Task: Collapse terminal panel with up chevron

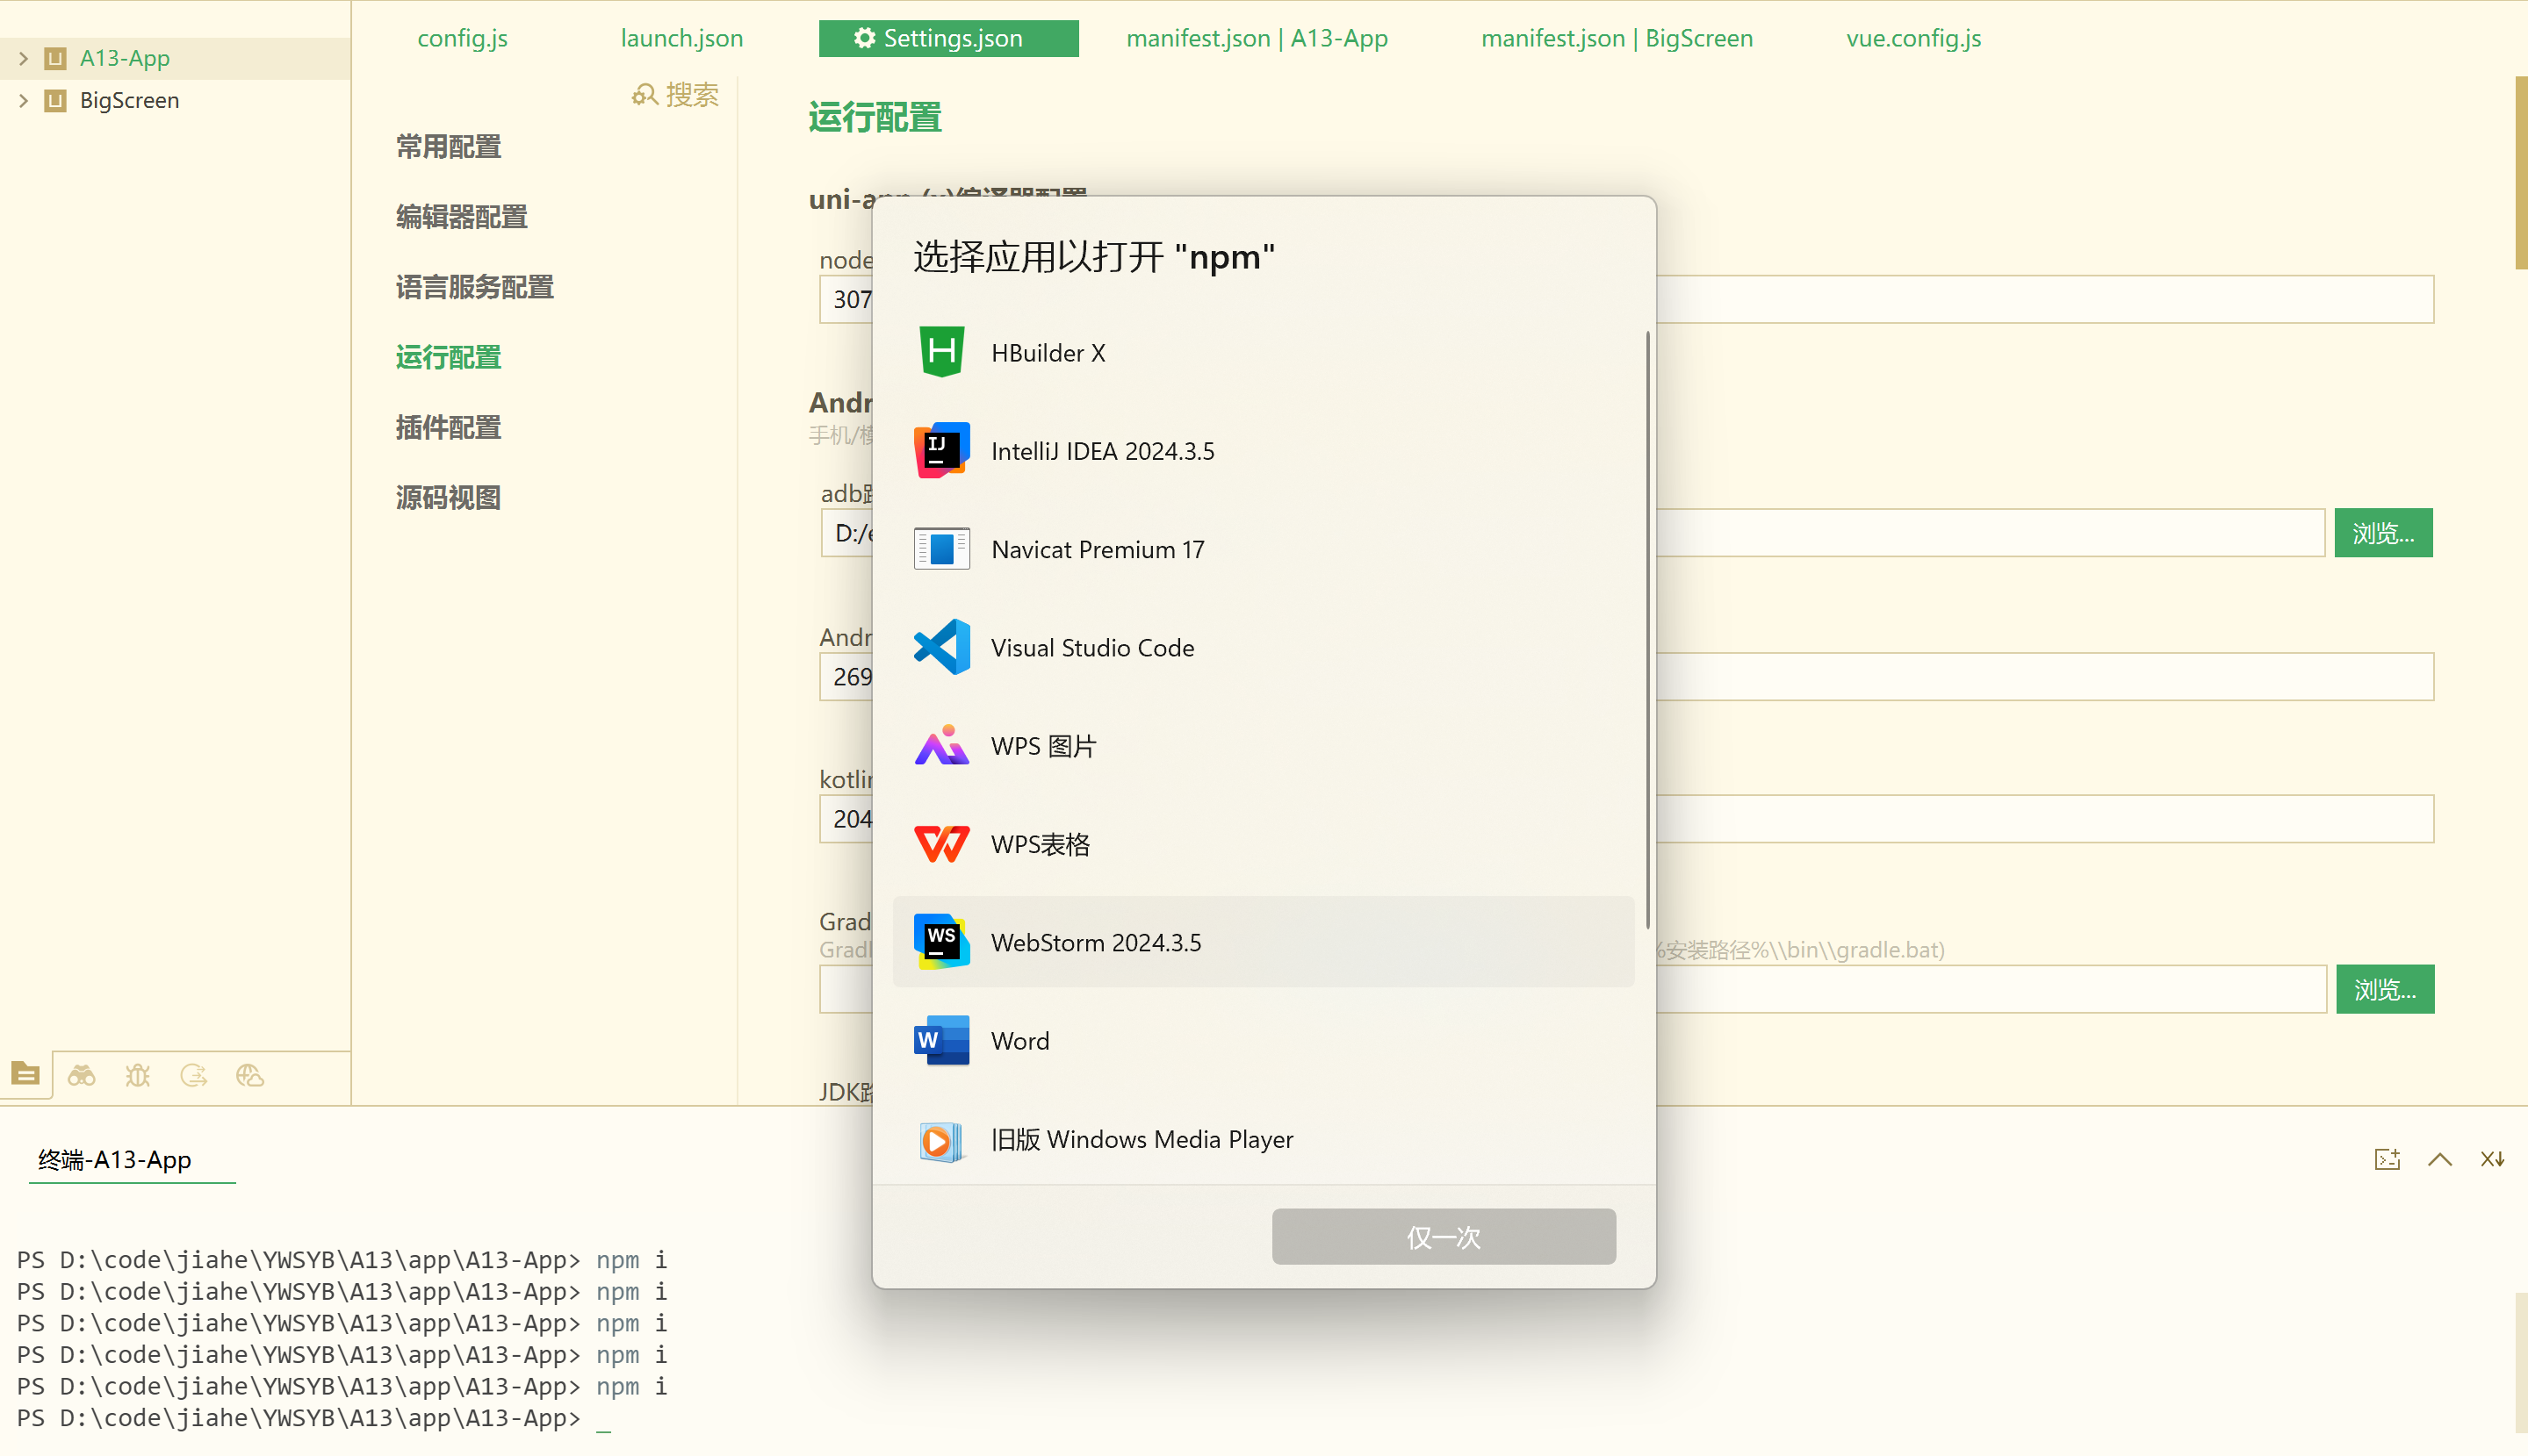Action: click(x=2440, y=1159)
